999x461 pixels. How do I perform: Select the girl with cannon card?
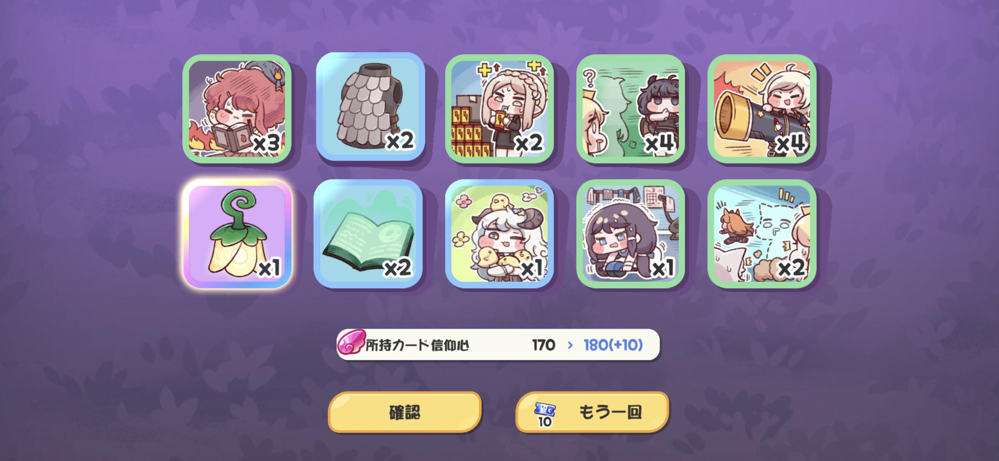coord(762,109)
